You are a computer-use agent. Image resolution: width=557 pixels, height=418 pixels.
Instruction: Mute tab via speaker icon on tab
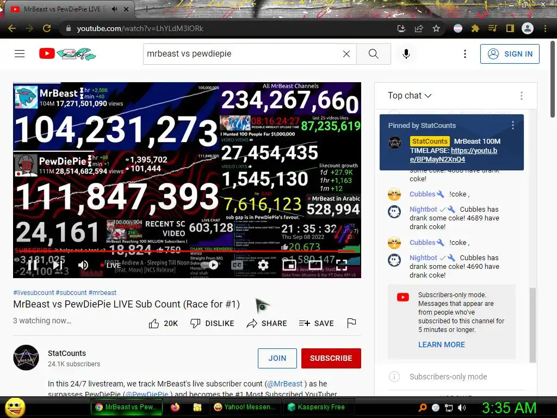point(114,9)
